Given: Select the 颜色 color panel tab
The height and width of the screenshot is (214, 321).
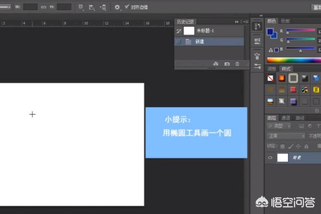Looking at the screenshot, I should (x=271, y=21).
